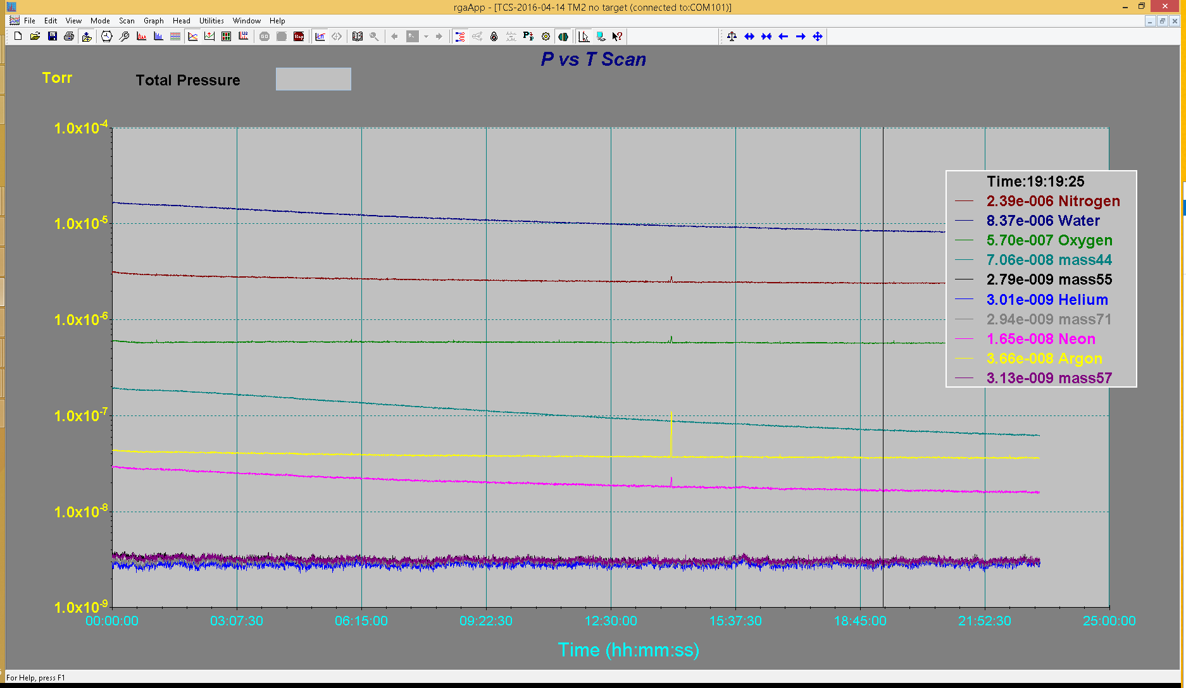Click the Argon legend entry
This screenshot has height=688, width=1186.
click(x=1029, y=359)
